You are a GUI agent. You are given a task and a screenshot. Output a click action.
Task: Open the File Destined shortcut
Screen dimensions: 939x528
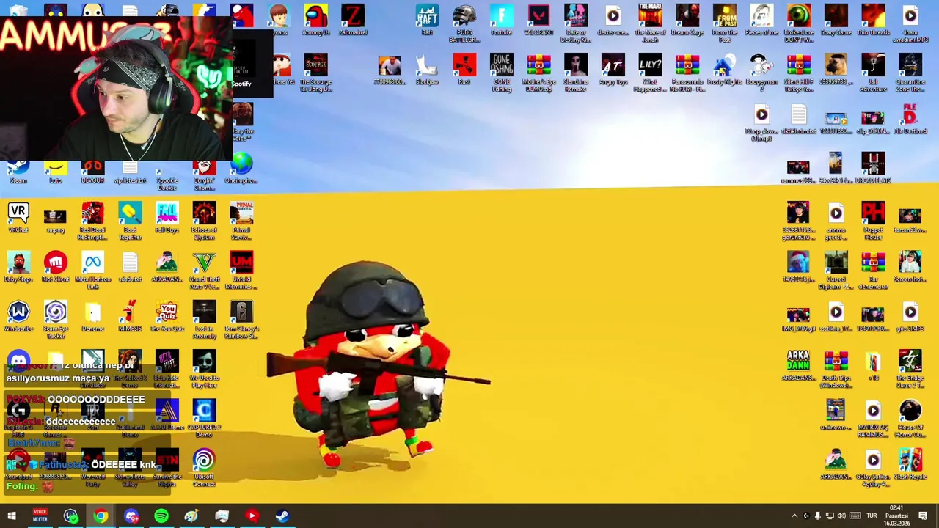(x=910, y=119)
